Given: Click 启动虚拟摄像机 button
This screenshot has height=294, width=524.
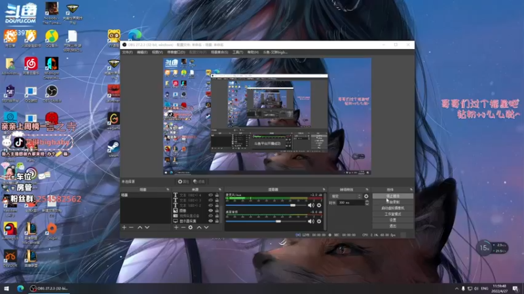Looking at the screenshot, I should 392,208.
